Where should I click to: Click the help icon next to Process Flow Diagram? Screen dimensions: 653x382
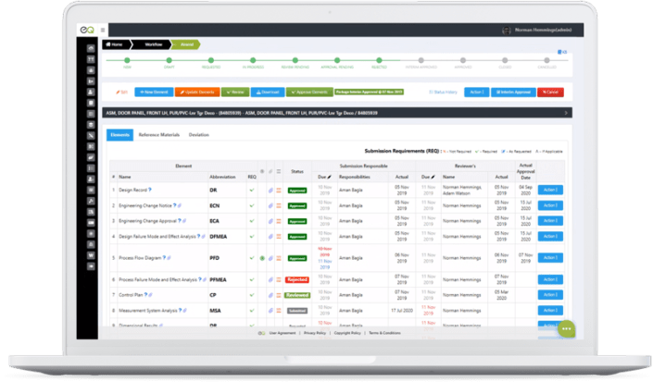pos(164,258)
